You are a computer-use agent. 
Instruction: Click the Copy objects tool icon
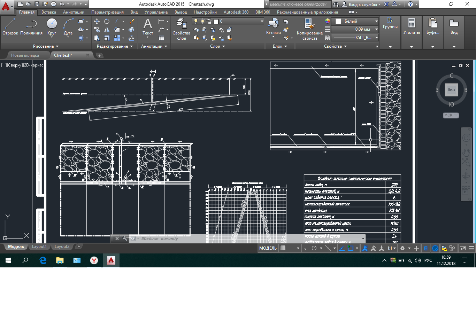pos(97,30)
